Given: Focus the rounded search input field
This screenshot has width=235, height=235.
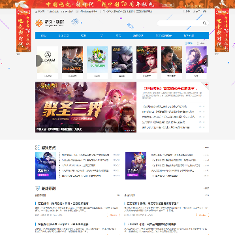Looking at the screenshot, I should click(x=183, y=23).
